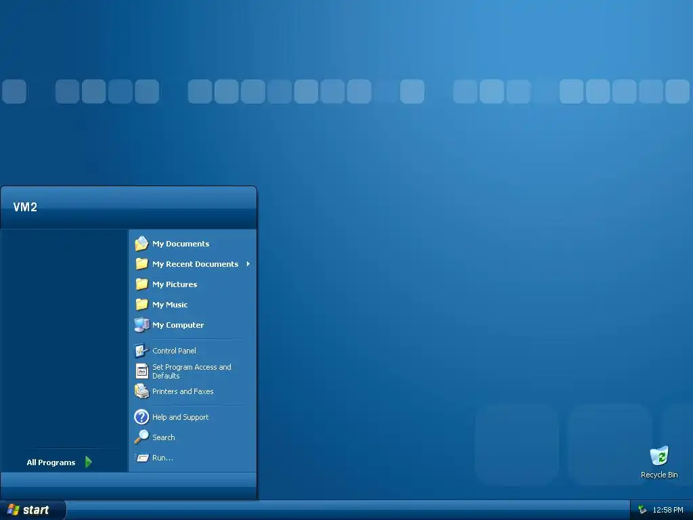Click the Set Program Access and Defaults icon
This screenshot has width=693, height=520.
tap(141, 371)
